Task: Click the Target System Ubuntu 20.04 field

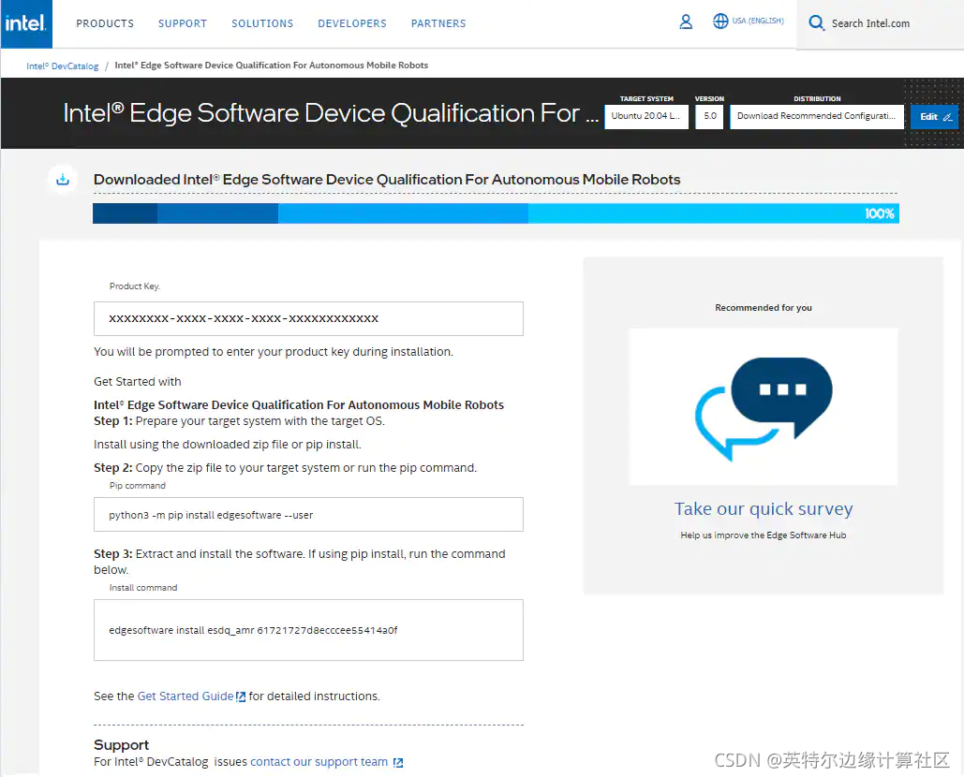Action: [x=646, y=117]
